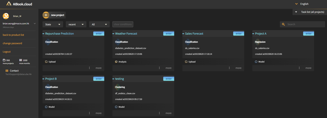
Task: Click the Project B title
Action: pyautogui.click(x=51, y=79)
